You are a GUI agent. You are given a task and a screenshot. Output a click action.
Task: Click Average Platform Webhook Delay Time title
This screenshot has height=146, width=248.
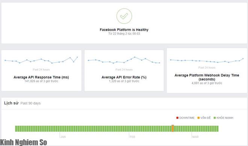(x=207, y=77)
